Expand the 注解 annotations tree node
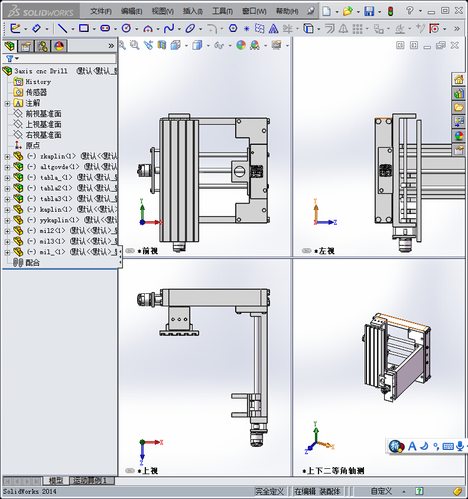The height and width of the screenshot is (499, 468). pyautogui.click(x=7, y=103)
